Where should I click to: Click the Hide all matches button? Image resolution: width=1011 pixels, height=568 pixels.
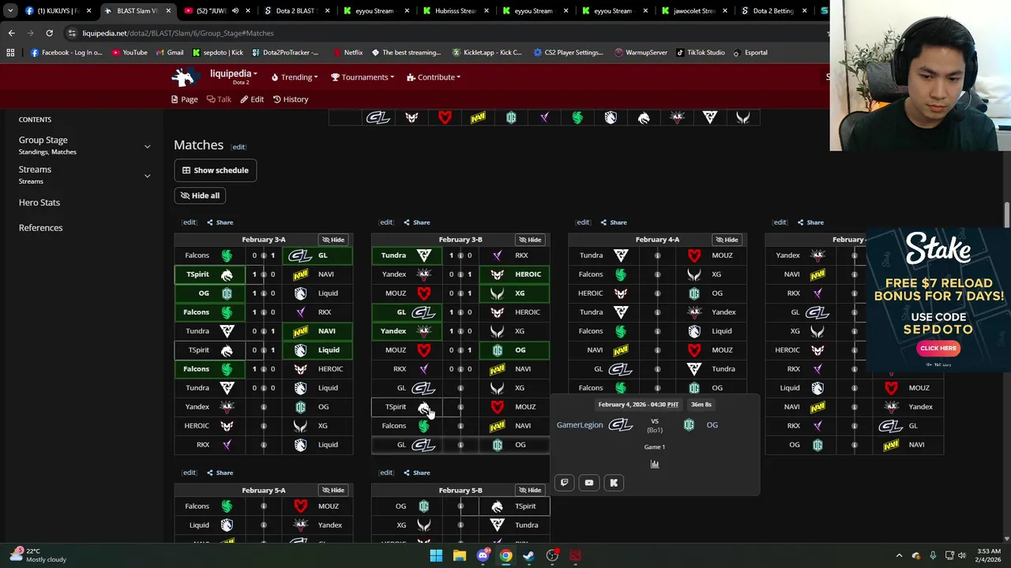coord(200,196)
